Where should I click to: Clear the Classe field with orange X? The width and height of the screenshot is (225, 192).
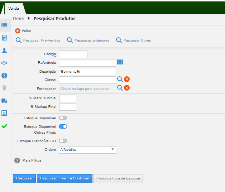click(127, 79)
